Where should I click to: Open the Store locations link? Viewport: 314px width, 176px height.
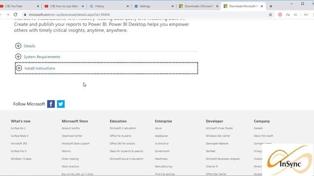pos(70,166)
